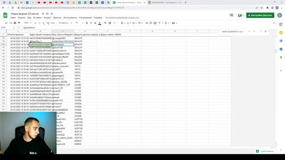
Task: Open the vertical align dropdown
Action: point(129,23)
